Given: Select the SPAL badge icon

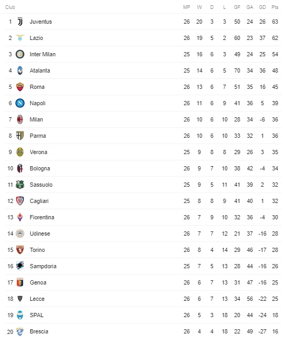Looking at the screenshot, I should coord(20,315).
